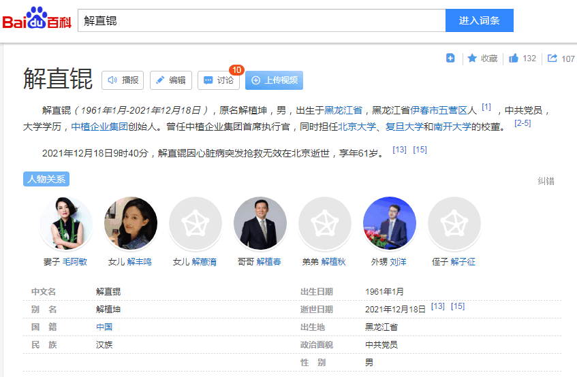This screenshot has width=577, height=377.
Task: Open the 刘洋 name link
Action: tap(398, 261)
